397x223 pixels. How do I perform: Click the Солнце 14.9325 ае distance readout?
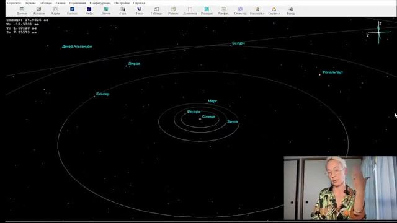pos(27,20)
